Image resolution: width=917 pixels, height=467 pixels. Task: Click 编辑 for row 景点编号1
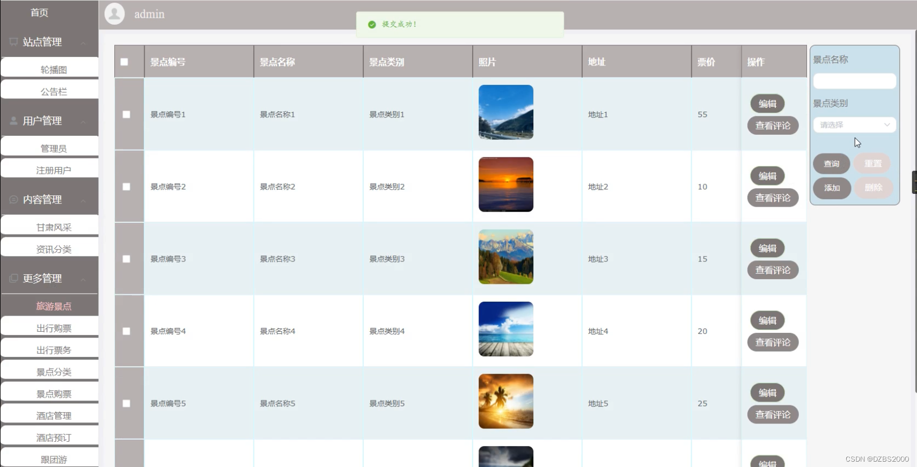click(x=767, y=104)
